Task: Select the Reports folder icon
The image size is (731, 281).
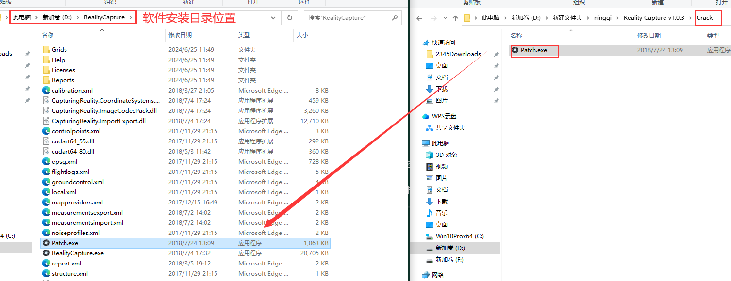Action: click(x=46, y=80)
